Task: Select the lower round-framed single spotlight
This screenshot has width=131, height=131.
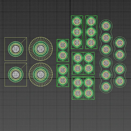Action: click(41, 75)
